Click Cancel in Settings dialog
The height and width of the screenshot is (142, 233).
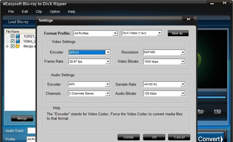point(179,137)
